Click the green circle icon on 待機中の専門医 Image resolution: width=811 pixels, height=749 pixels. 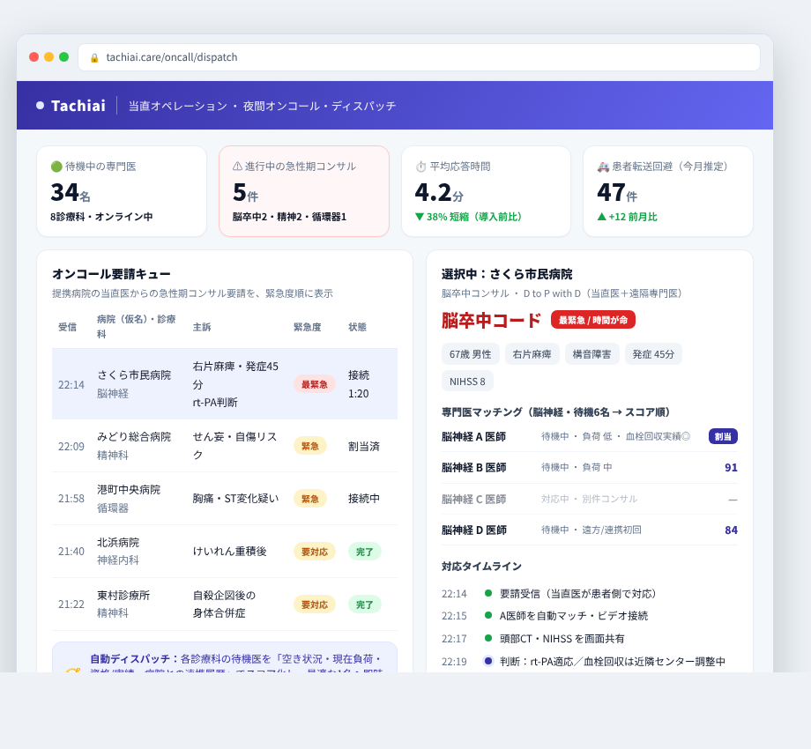[56, 167]
